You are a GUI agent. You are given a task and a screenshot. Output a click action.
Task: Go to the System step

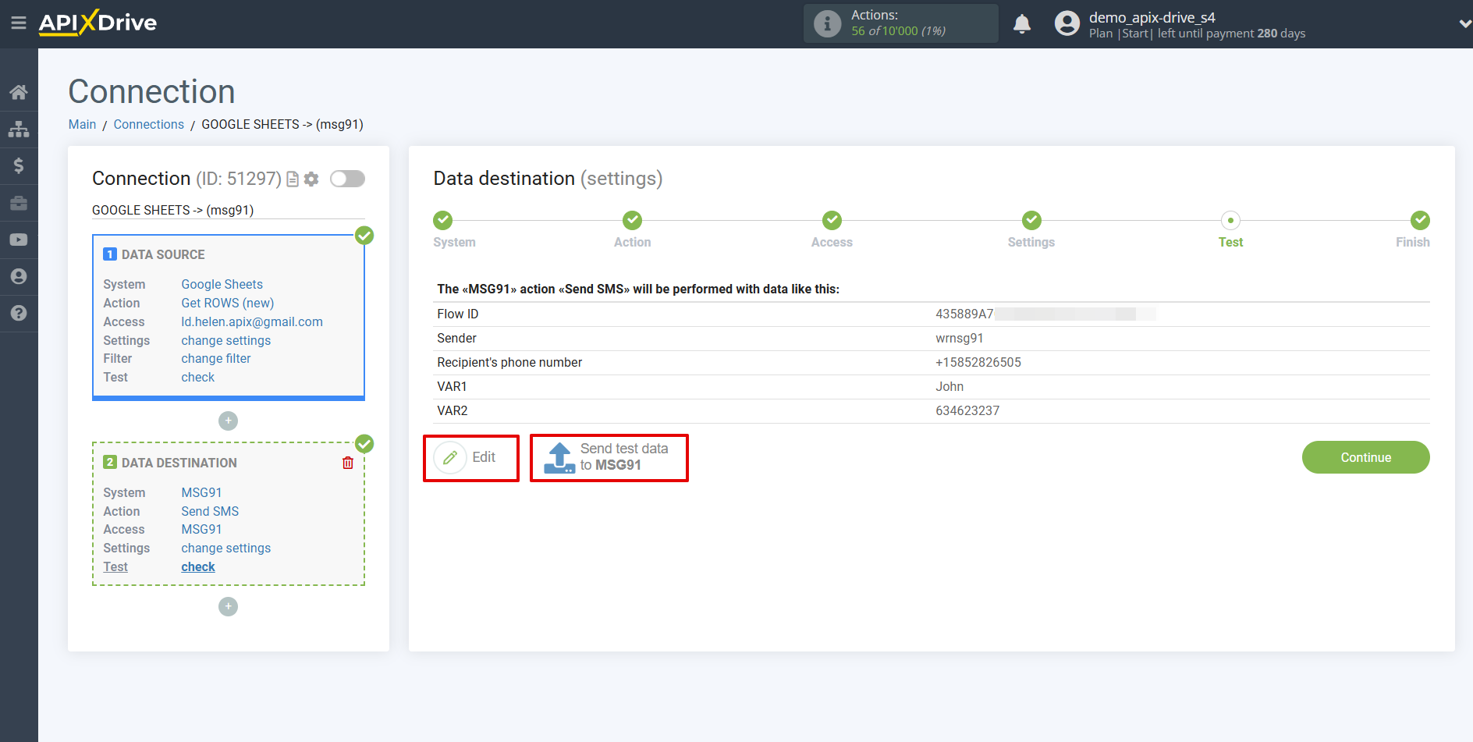pos(442,220)
